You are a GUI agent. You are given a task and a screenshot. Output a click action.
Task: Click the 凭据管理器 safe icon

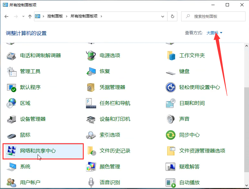91,87
